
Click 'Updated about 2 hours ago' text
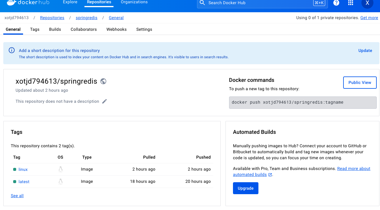pyautogui.click(x=42, y=90)
